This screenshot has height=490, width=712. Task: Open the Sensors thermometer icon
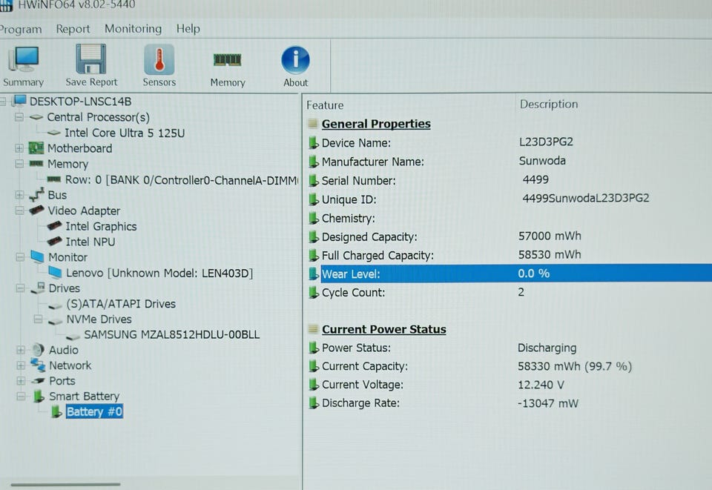coord(159,59)
